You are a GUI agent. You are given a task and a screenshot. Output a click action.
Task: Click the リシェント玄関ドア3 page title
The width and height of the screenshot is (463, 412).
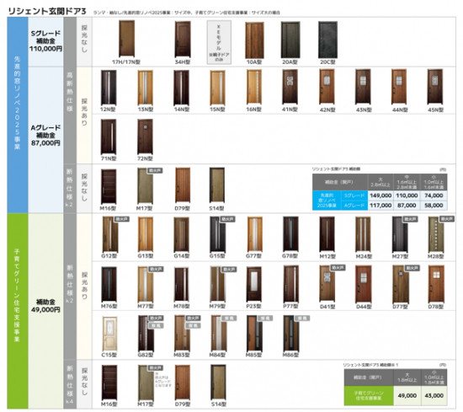[x=46, y=11]
